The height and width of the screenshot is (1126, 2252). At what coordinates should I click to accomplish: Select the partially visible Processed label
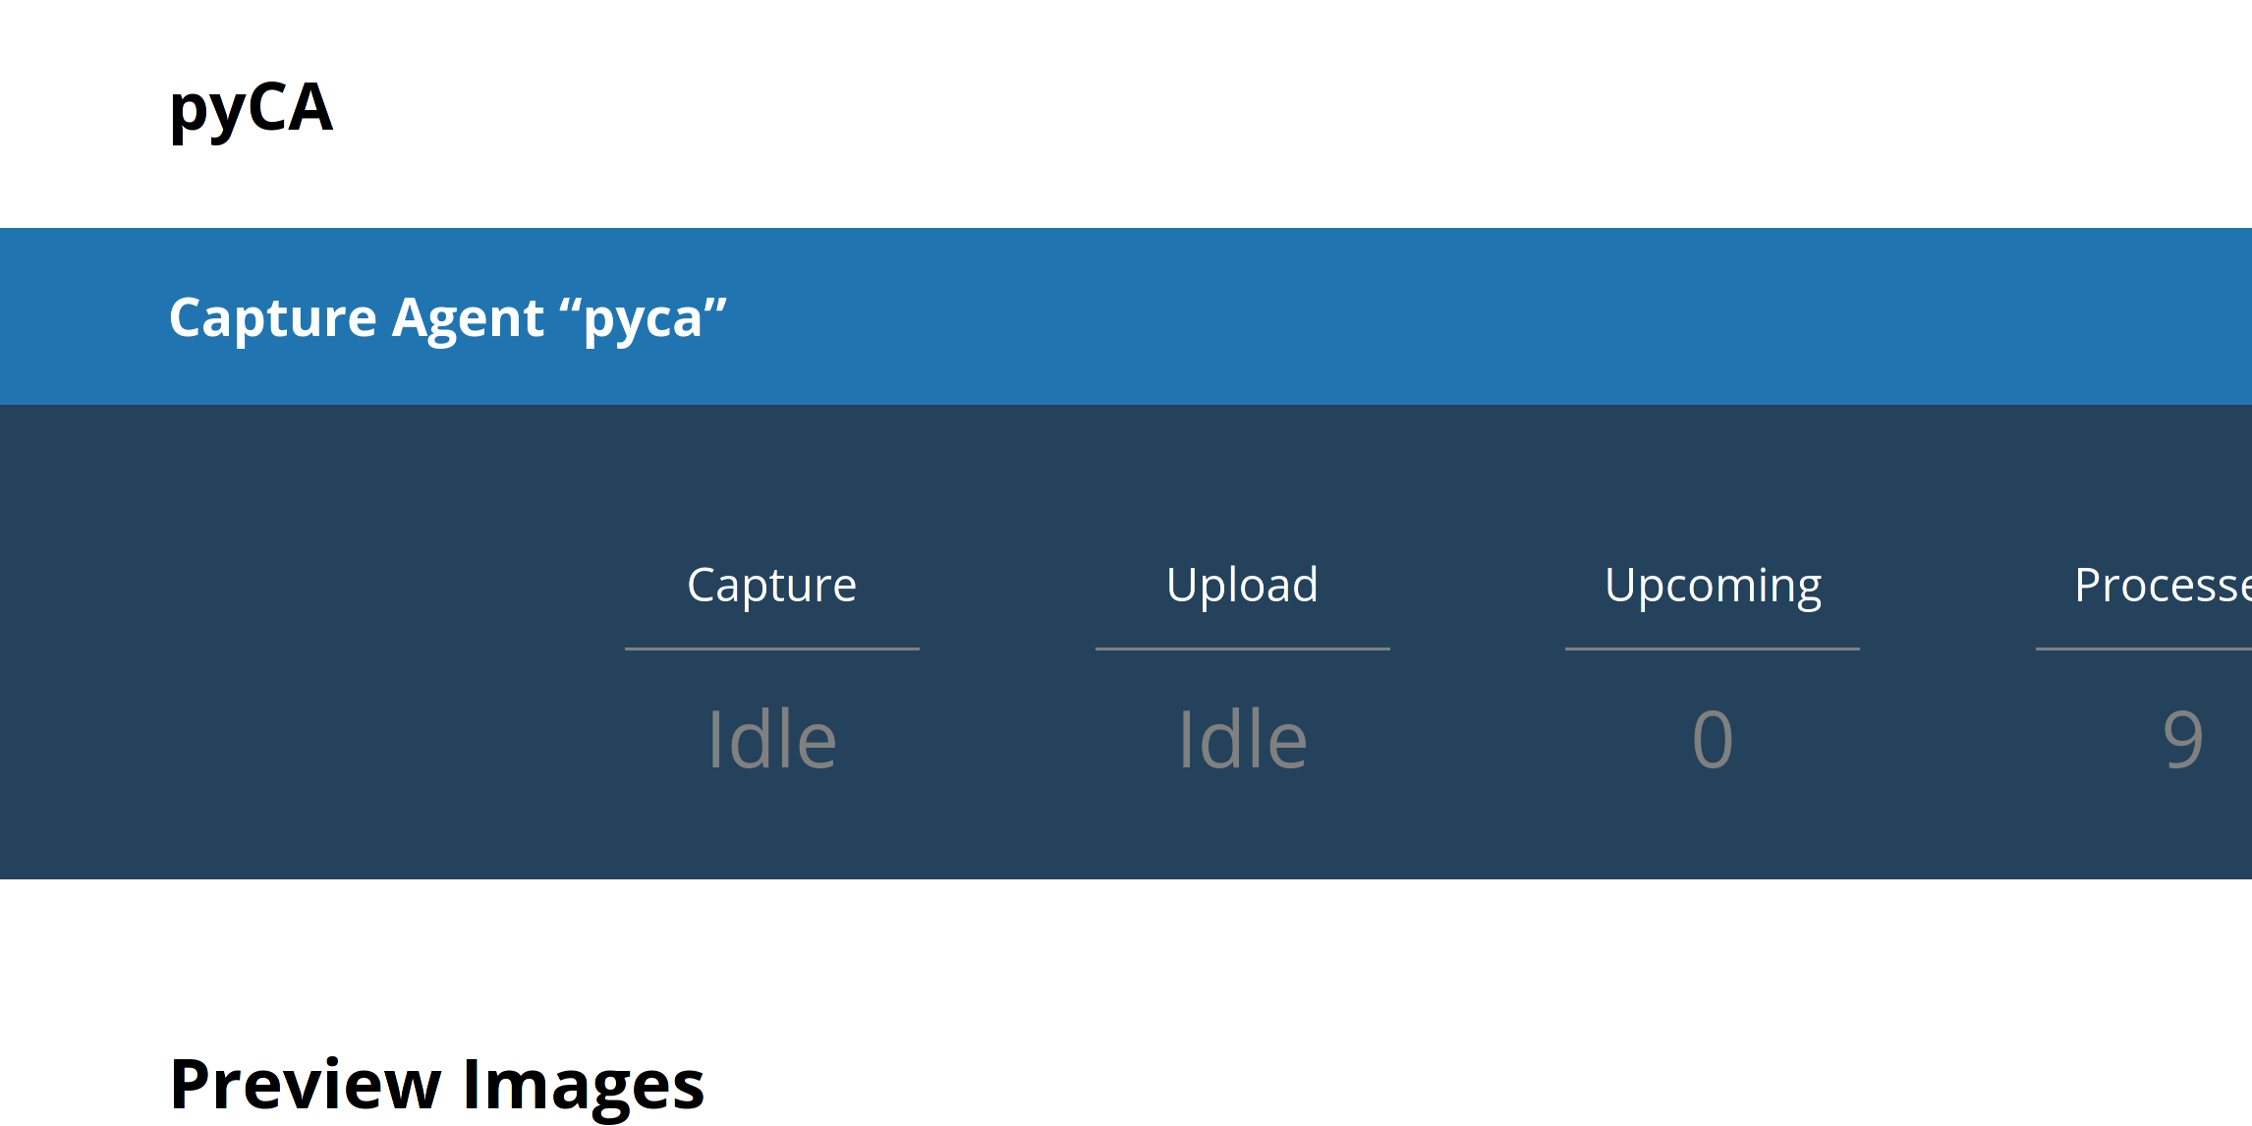[x=2162, y=586]
